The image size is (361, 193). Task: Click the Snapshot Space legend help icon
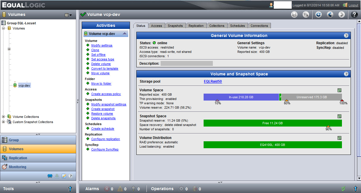(x=339, y=116)
